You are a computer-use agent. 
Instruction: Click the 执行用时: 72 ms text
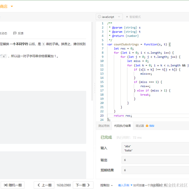[x=129, y=138]
